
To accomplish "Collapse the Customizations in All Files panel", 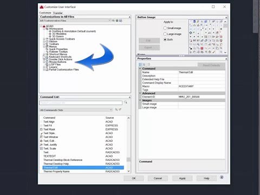I will 129,17.
